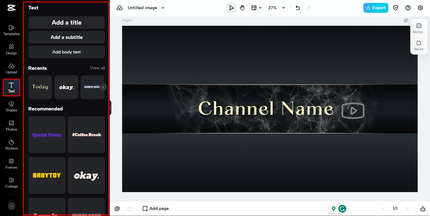Open the Frames sidebar panel
This screenshot has width=430, height=216.
tap(11, 164)
